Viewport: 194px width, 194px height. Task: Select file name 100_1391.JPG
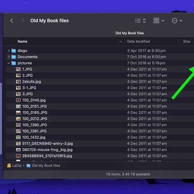(x=34, y=131)
